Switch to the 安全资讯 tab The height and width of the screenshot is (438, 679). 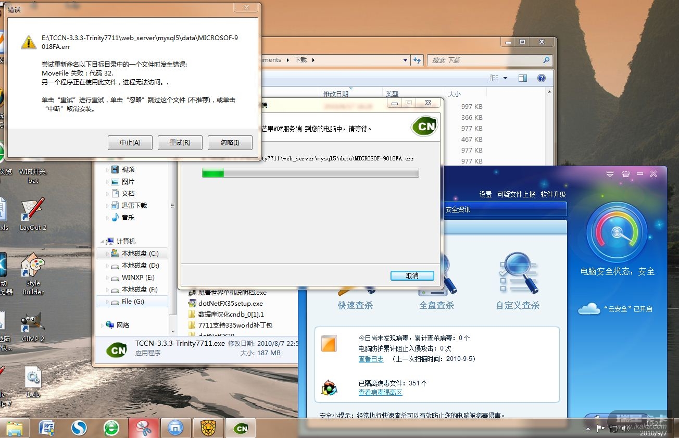pos(458,209)
